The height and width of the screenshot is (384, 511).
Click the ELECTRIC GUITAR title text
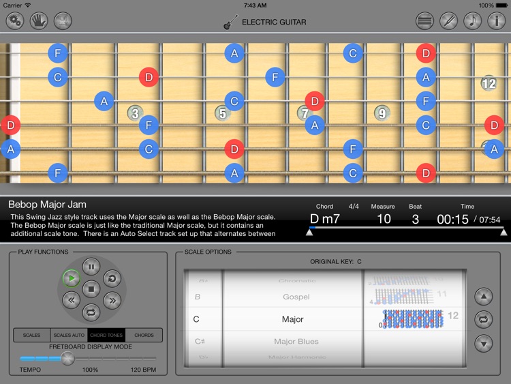(274, 23)
